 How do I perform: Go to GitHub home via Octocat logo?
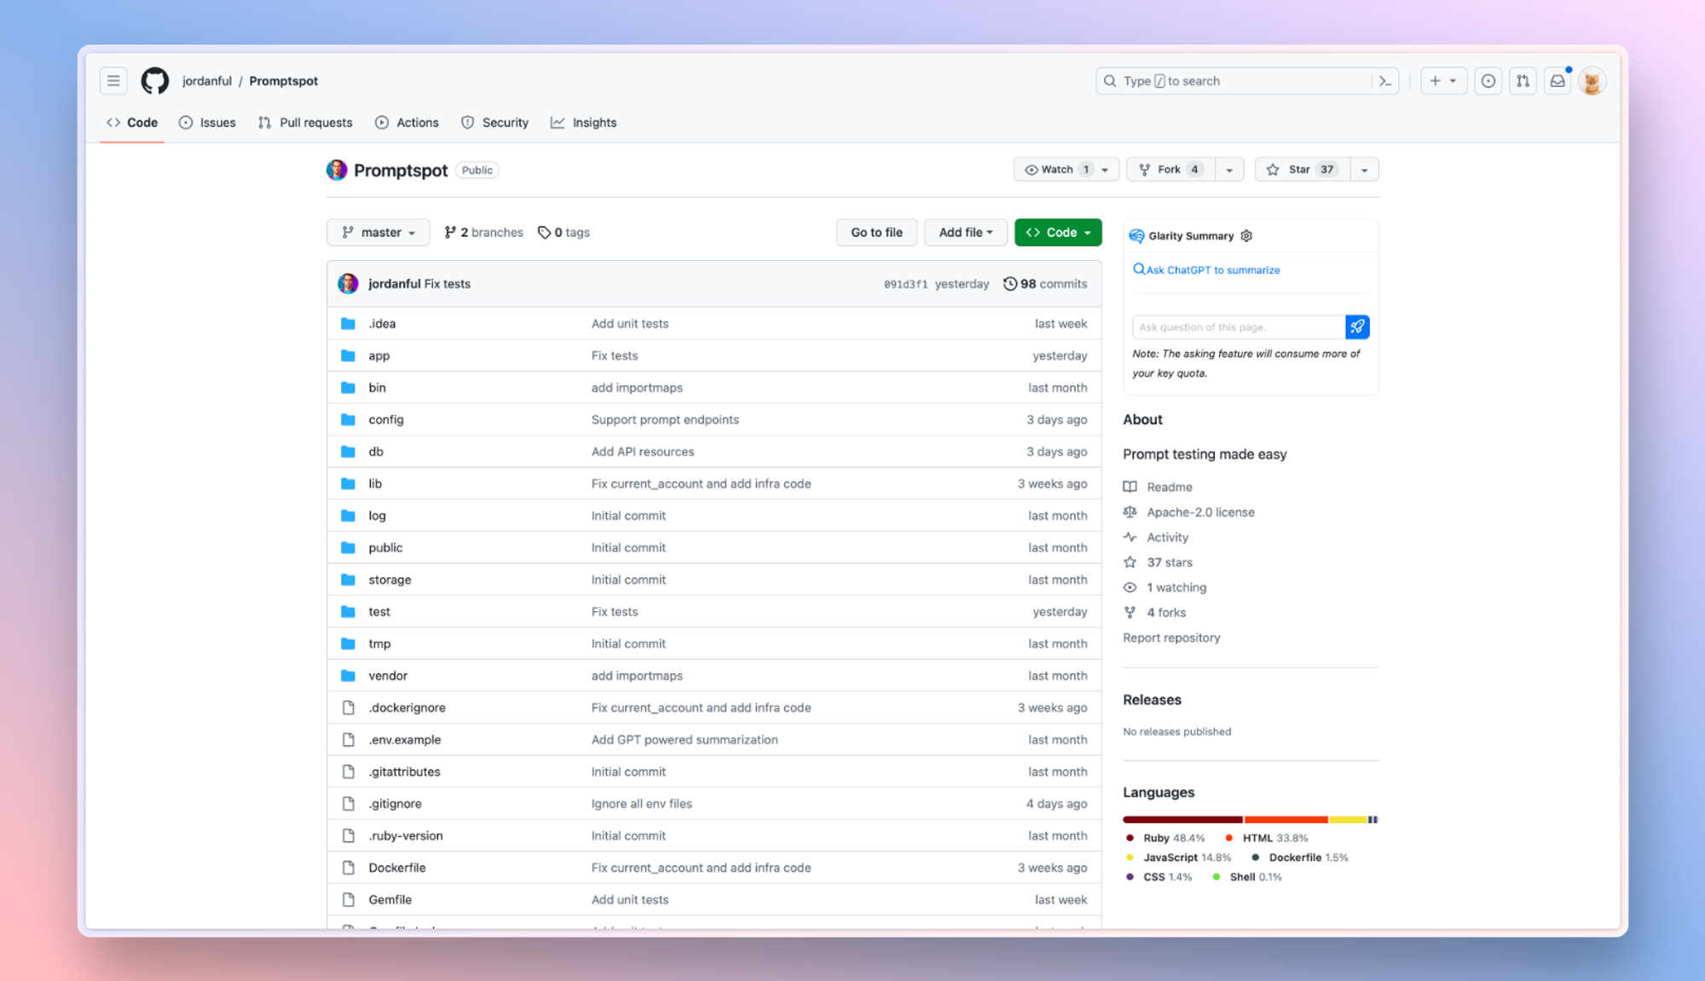(155, 81)
